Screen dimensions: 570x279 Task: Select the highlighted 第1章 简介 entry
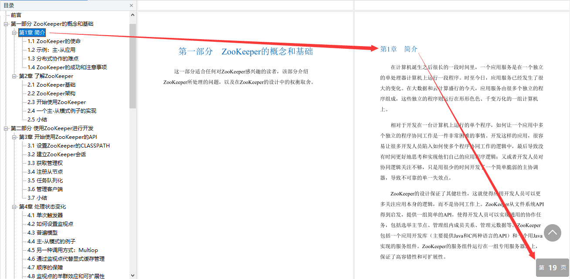click(x=32, y=33)
